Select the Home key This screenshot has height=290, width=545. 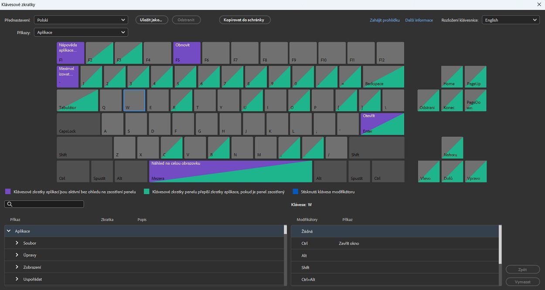coord(452,77)
